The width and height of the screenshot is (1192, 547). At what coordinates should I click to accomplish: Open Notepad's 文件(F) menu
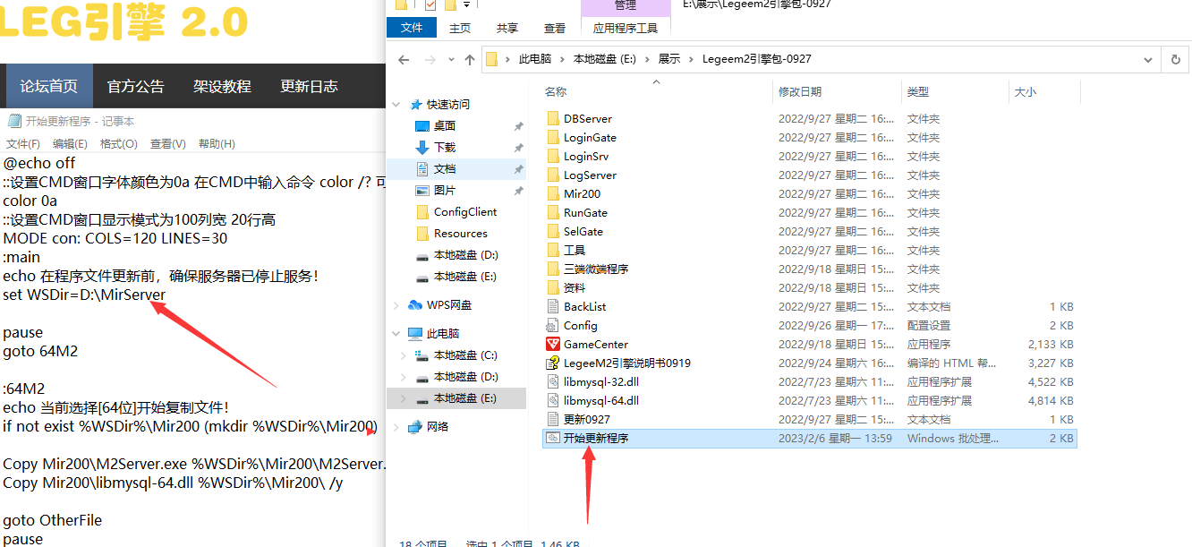click(23, 144)
